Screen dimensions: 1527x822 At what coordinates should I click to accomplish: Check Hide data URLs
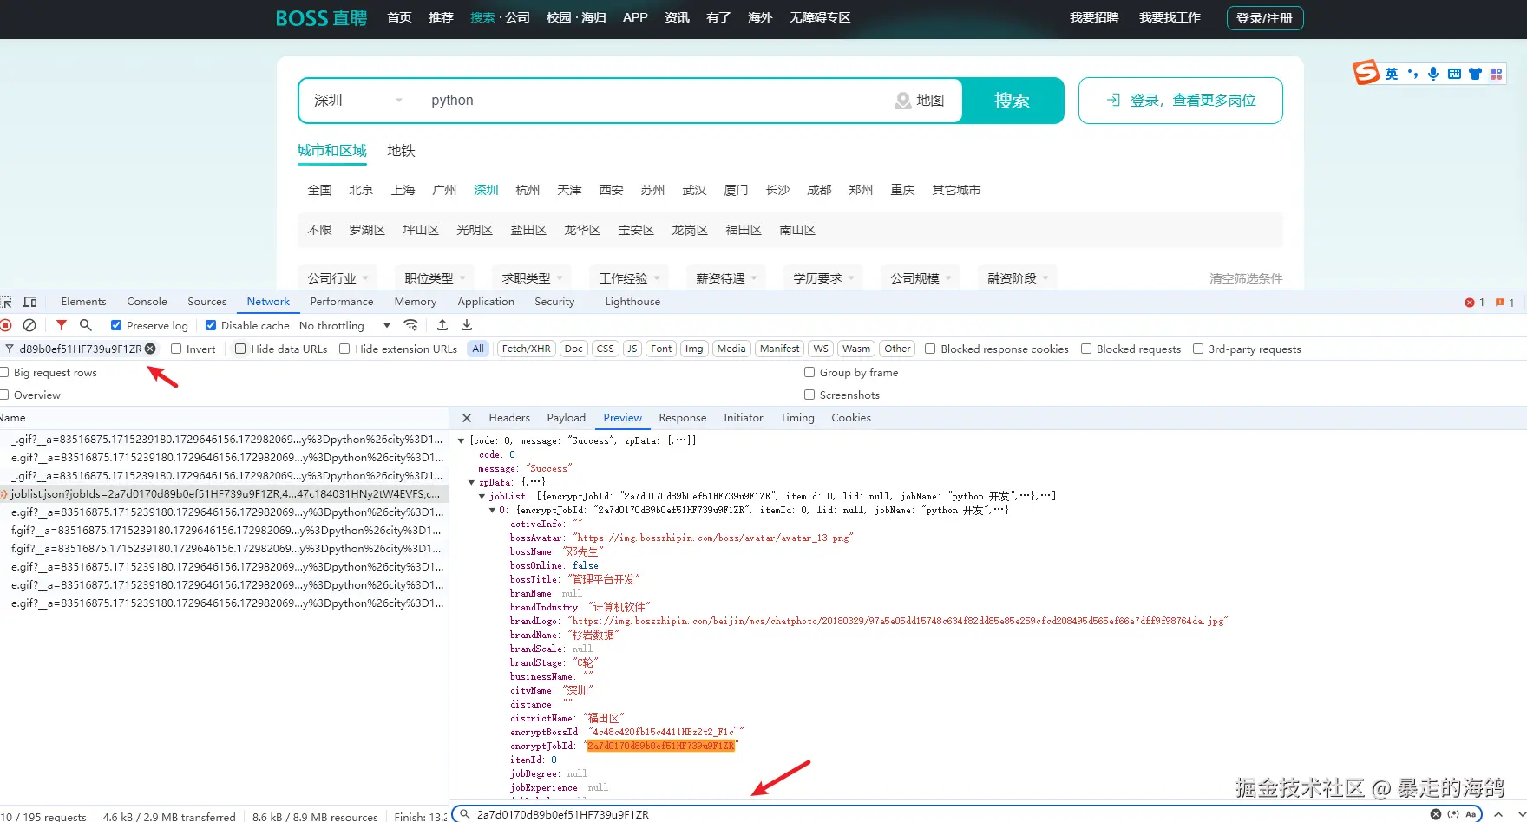pos(241,349)
